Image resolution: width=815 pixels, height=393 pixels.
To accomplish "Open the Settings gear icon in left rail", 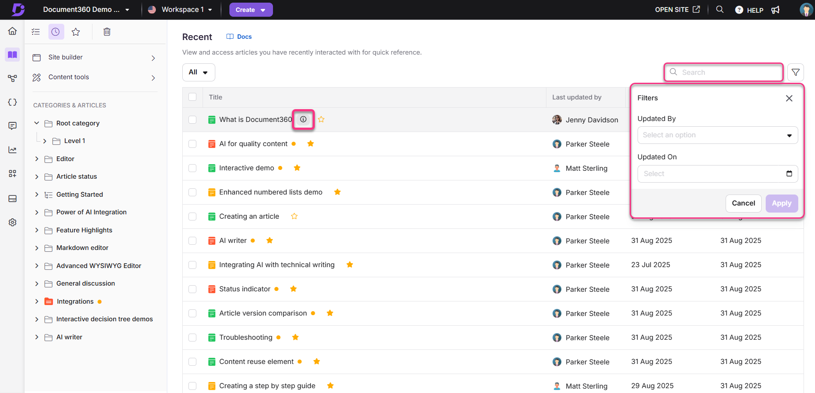I will pos(12,222).
